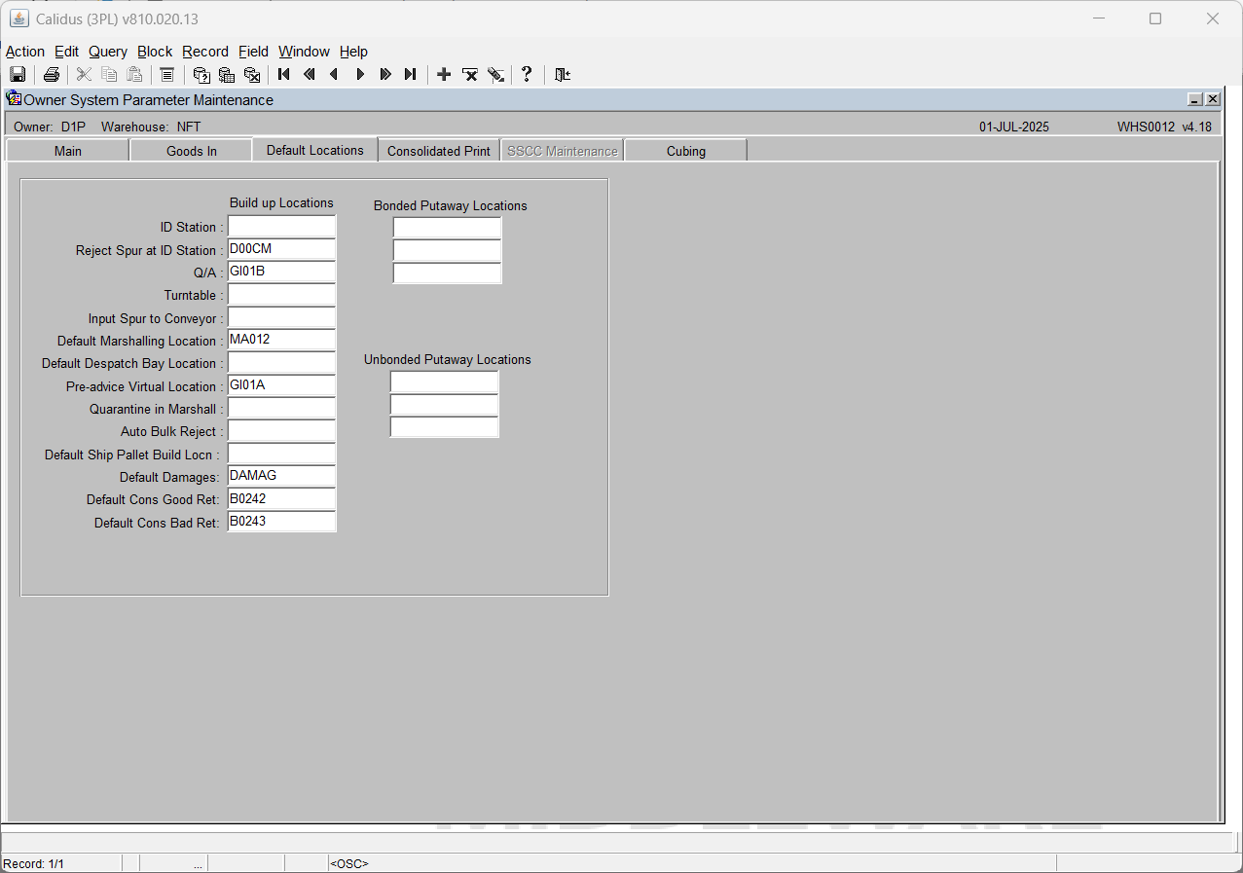Click the Reject Spur at ID Station field
Screen dimensions: 1243x873
pyautogui.click(x=281, y=249)
